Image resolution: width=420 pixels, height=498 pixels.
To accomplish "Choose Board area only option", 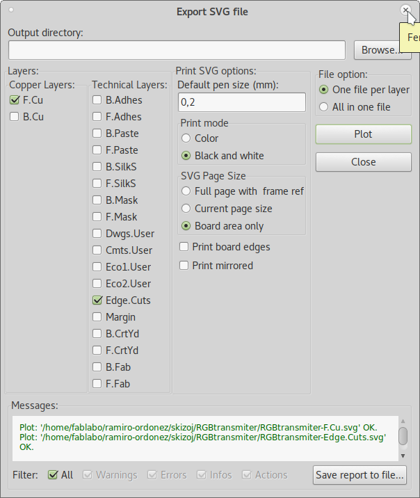I will 186,226.
